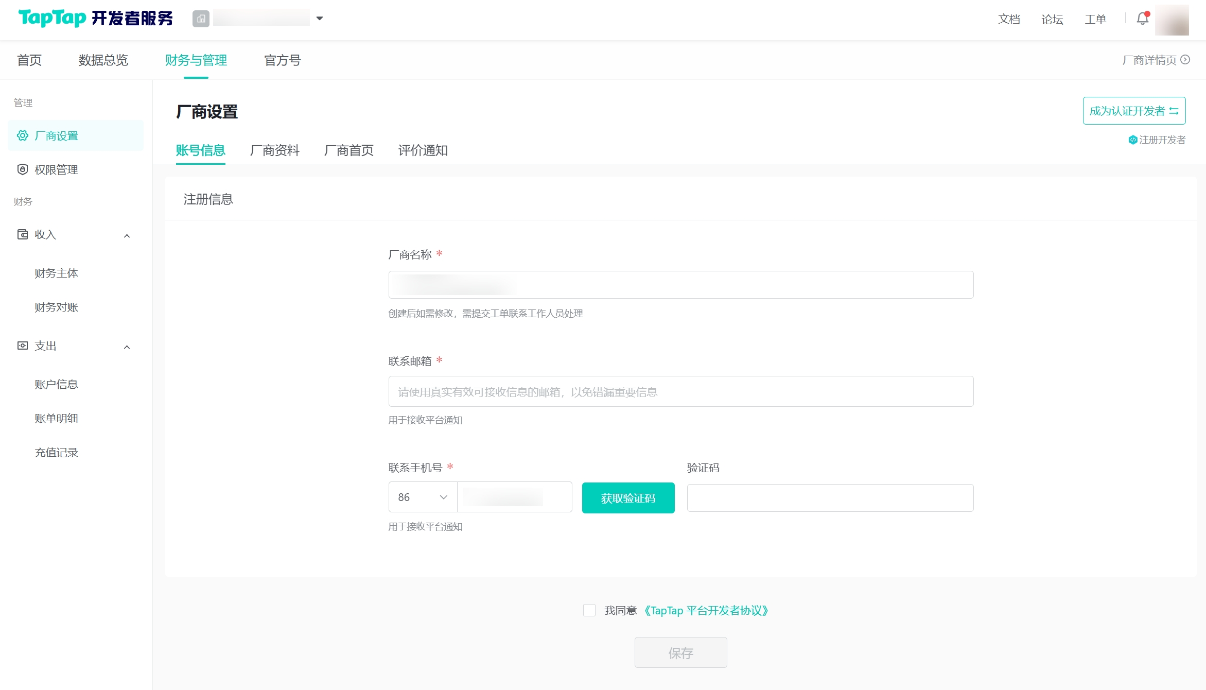Image resolution: width=1206 pixels, height=690 pixels.
Task: Focus the 联系邮箱 input field
Action: pyautogui.click(x=680, y=392)
